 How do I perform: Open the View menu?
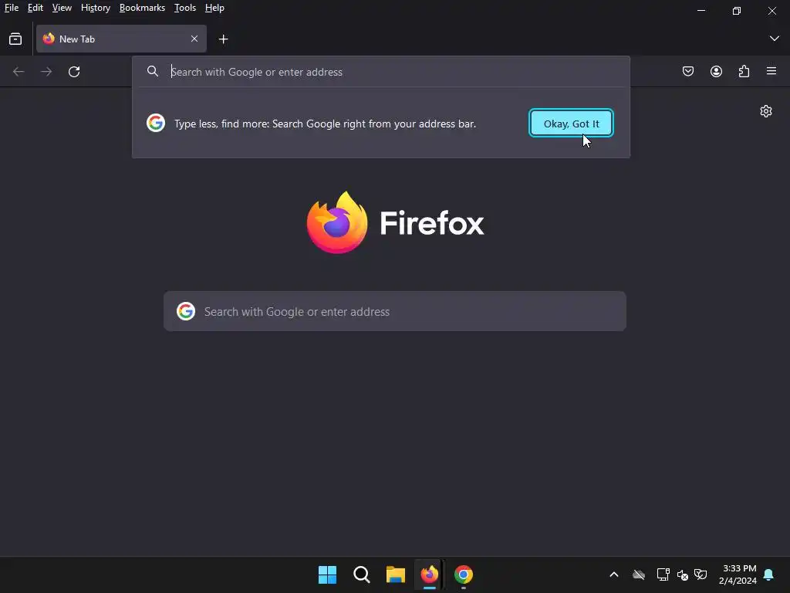coord(62,8)
